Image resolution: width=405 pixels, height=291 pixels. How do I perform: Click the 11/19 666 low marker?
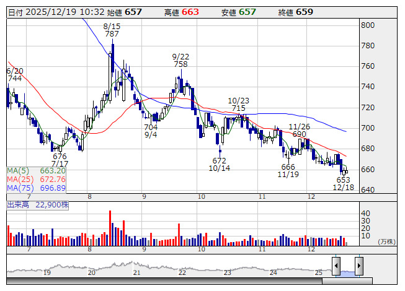click(x=288, y=171)
